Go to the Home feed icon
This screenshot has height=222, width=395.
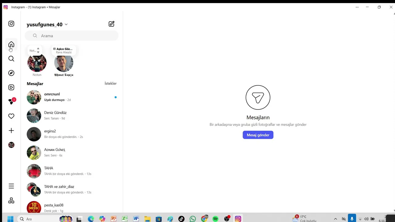tap(11, 44)
